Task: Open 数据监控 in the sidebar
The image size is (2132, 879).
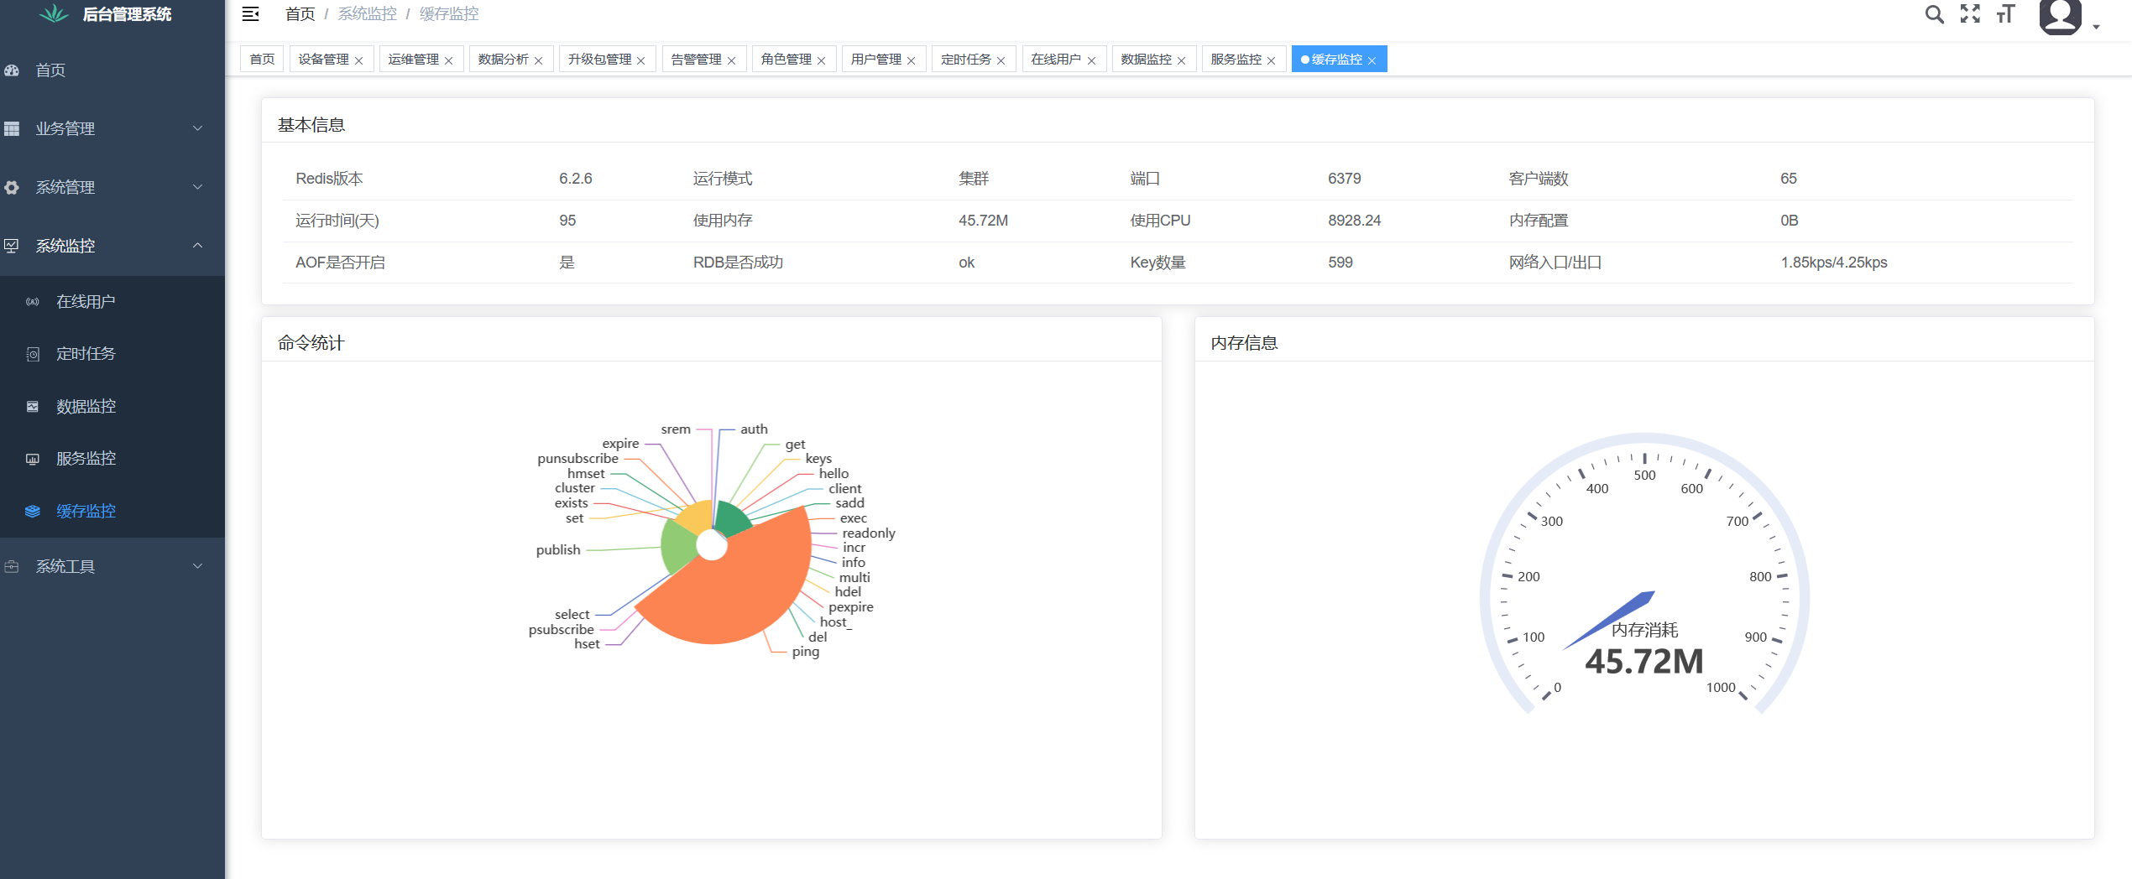Action: click(x=112, y=407)
